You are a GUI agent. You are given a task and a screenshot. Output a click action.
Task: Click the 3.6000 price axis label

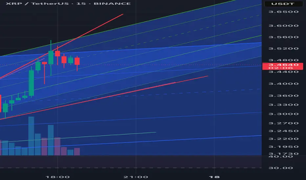[284, 26]
